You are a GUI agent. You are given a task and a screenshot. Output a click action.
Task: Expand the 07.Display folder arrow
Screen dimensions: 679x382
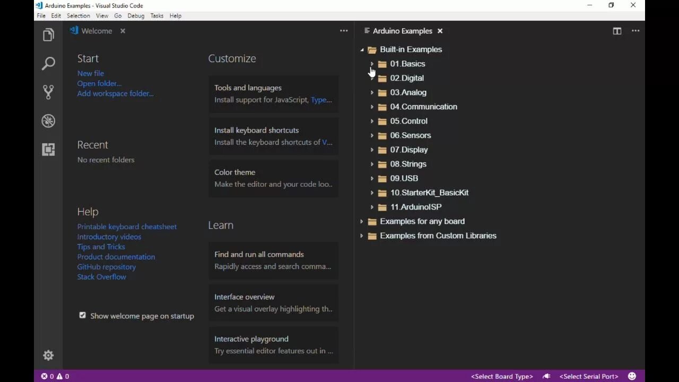[372, 150]
